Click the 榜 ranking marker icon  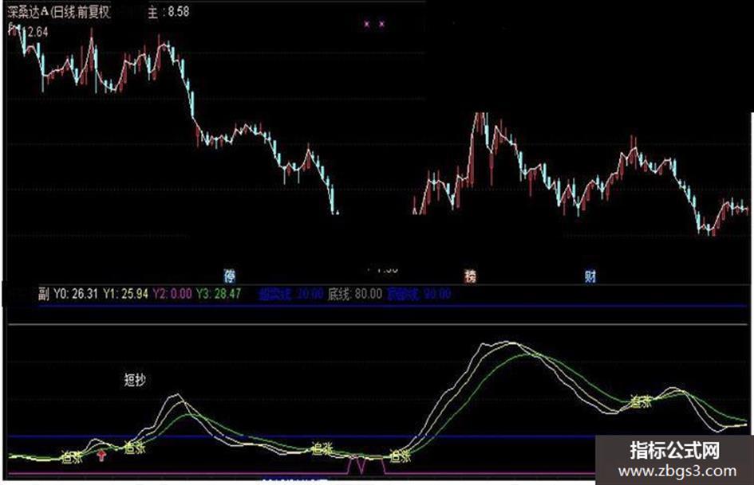pyautogui.click(x=470, y=276)
